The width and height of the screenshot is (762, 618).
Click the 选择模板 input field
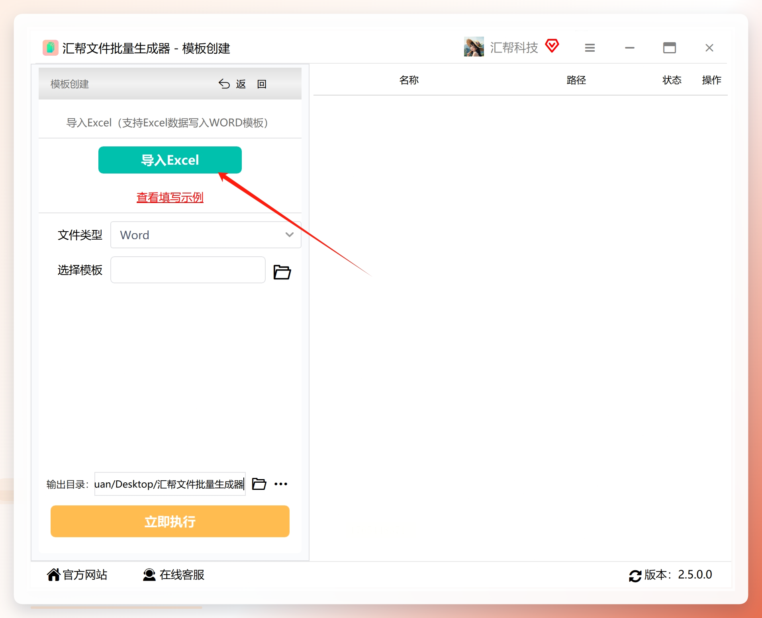tap(188, 270)
